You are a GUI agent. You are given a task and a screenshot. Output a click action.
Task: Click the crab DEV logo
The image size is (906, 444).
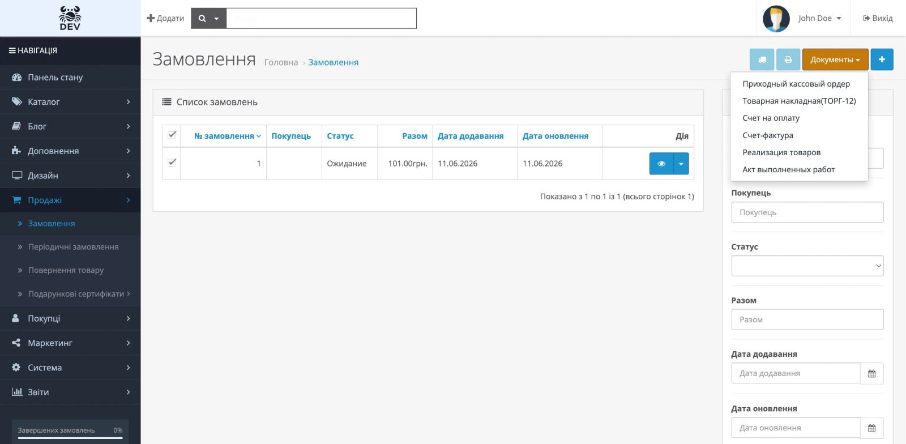point(70,18)
